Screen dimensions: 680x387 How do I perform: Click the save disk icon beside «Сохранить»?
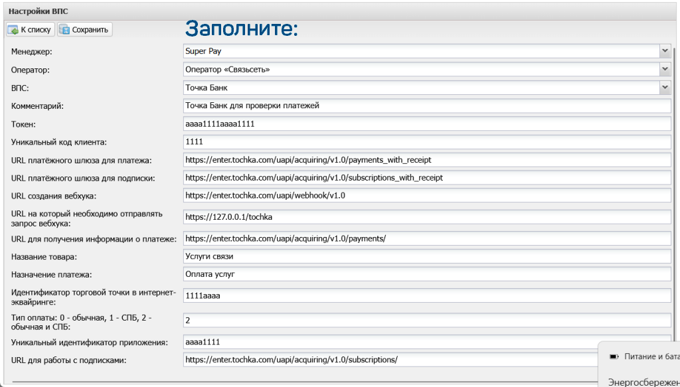(x=64, y=30)
